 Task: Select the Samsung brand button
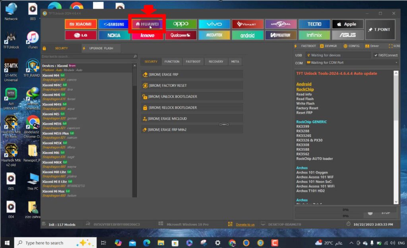[114, 24]
